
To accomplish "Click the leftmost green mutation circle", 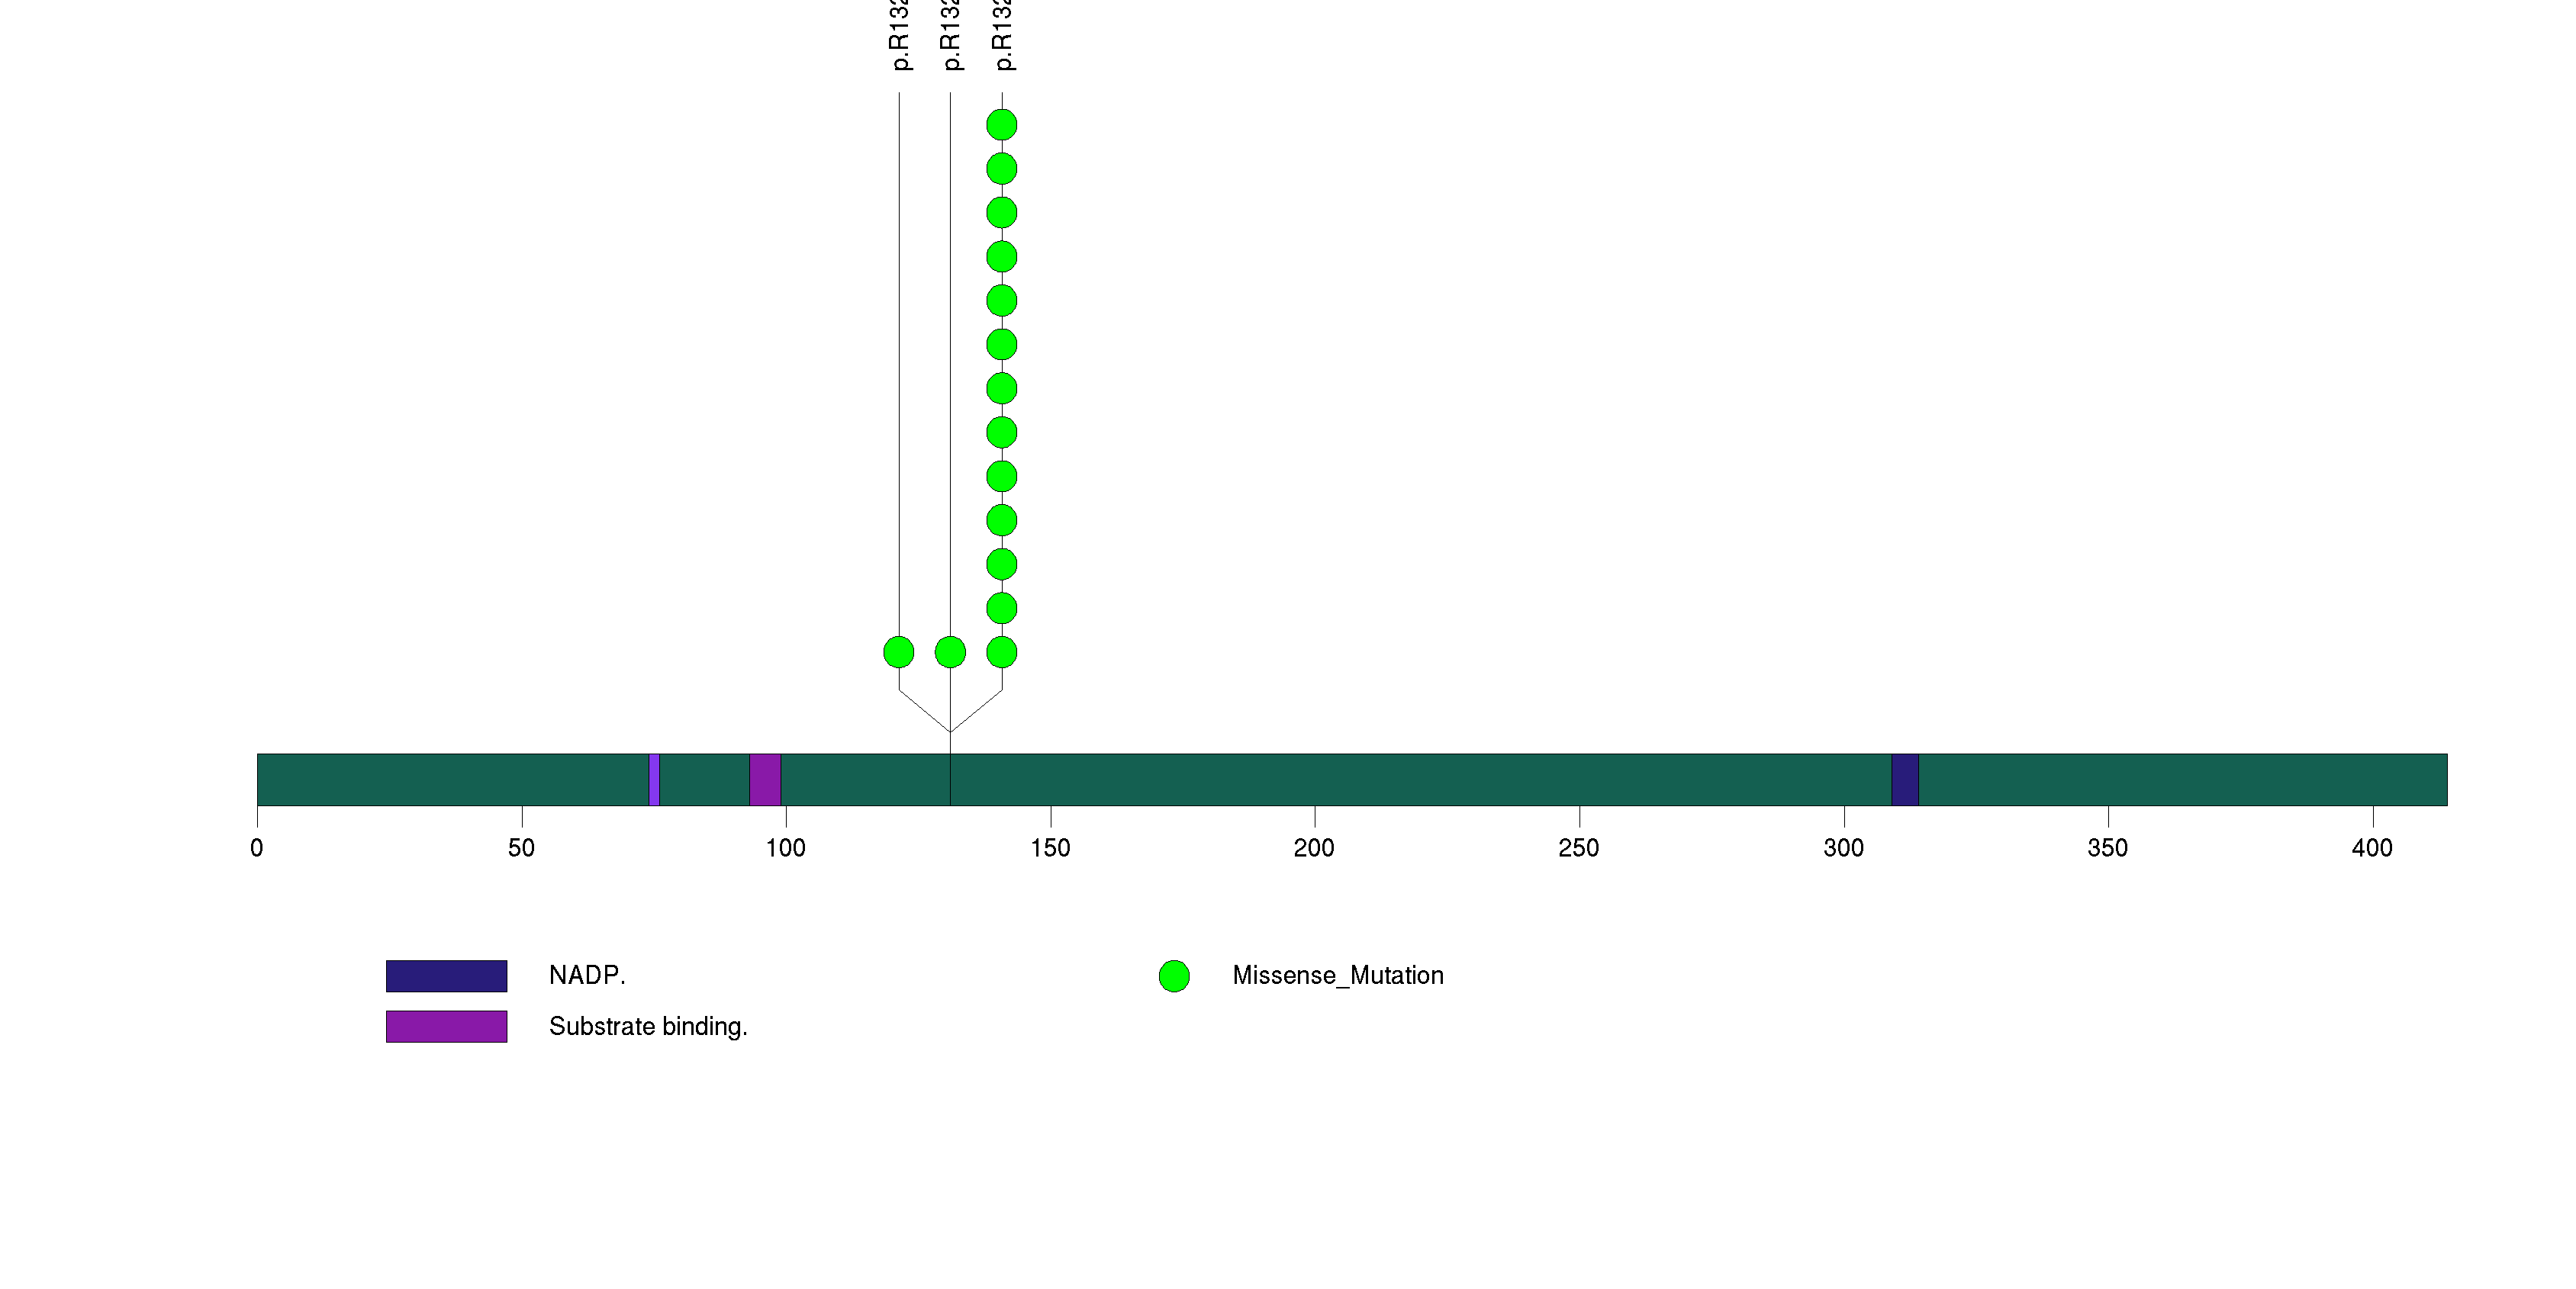I will [898, 652].
